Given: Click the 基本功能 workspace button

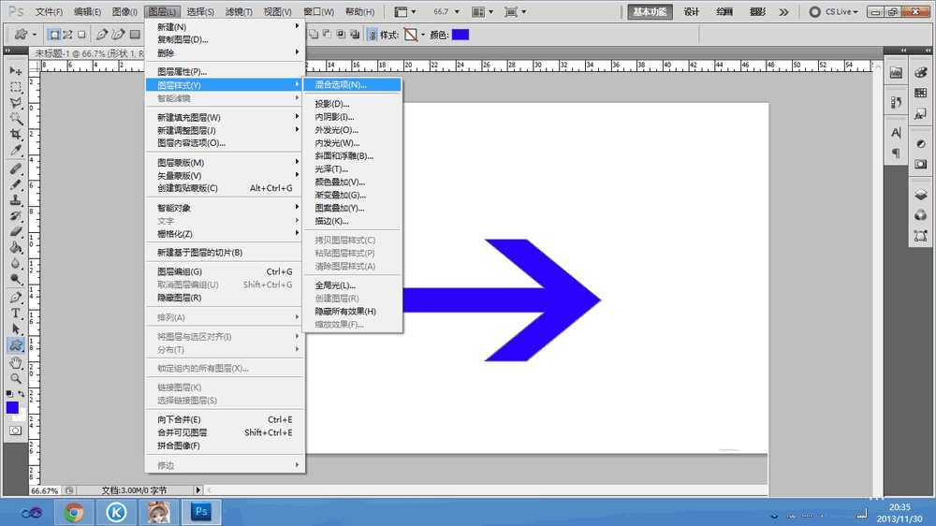Looking at the screenshot, I should tap(651, 12).
